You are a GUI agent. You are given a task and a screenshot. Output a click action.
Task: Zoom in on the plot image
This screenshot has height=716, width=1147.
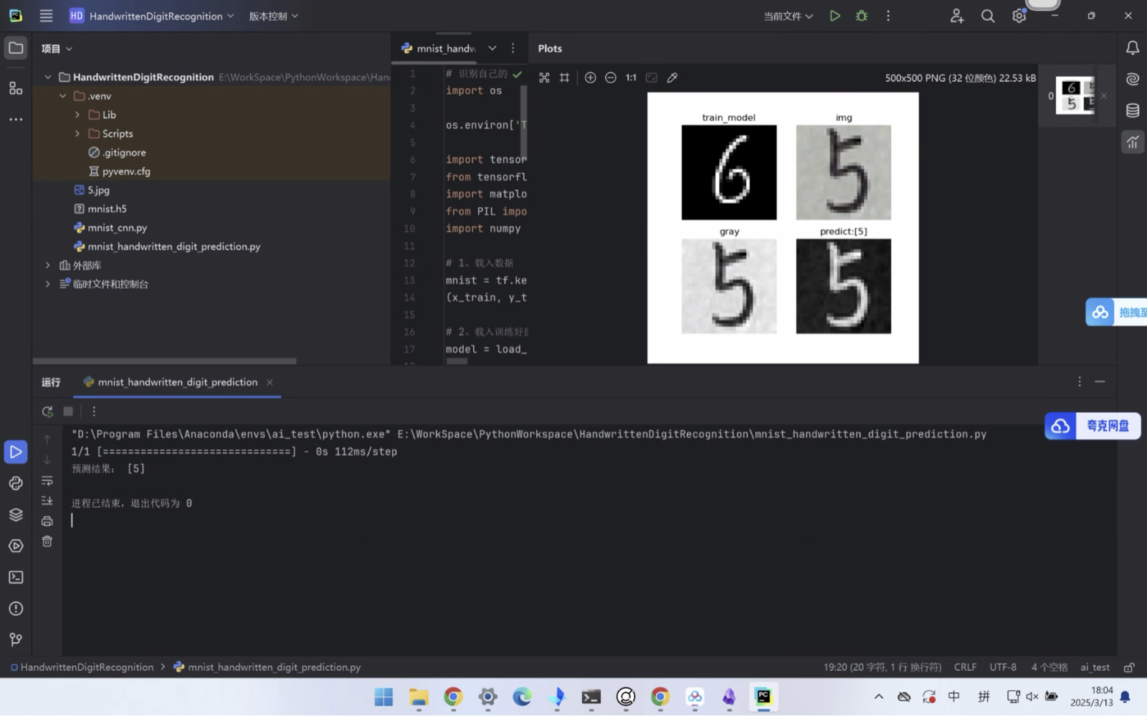[590, 77]
